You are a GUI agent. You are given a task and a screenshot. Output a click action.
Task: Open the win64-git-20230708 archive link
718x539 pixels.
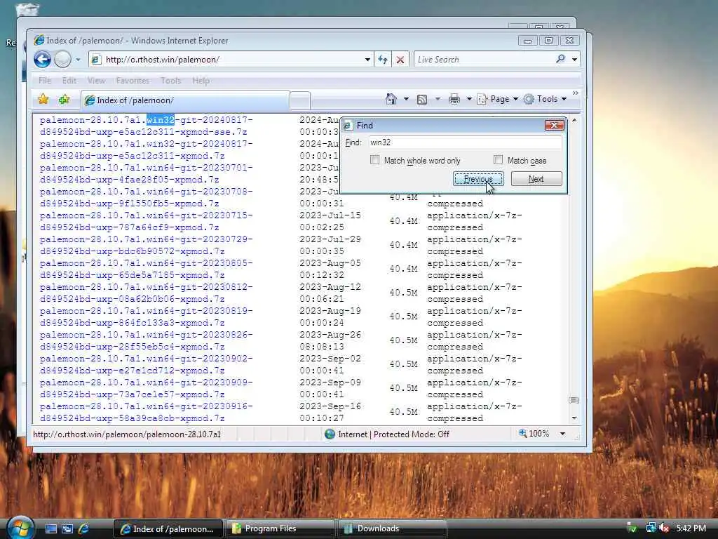[146, 197]
